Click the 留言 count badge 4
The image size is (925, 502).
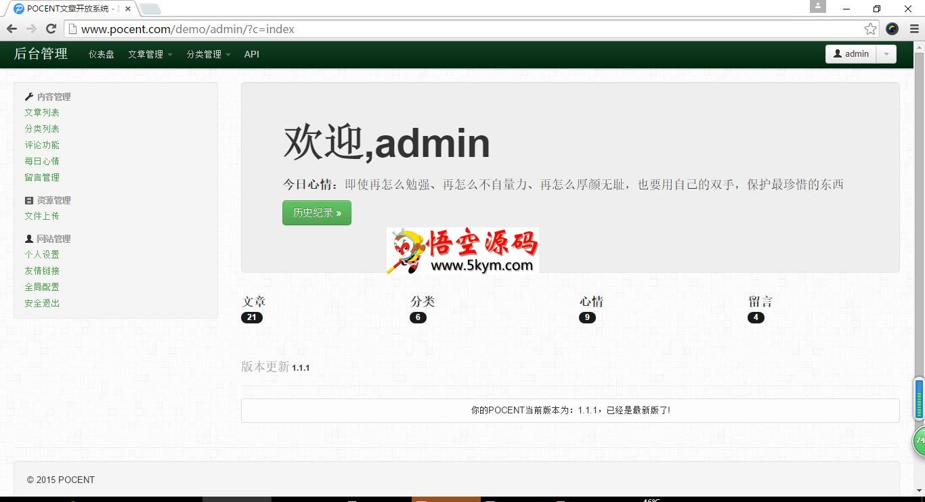(756, 317)
